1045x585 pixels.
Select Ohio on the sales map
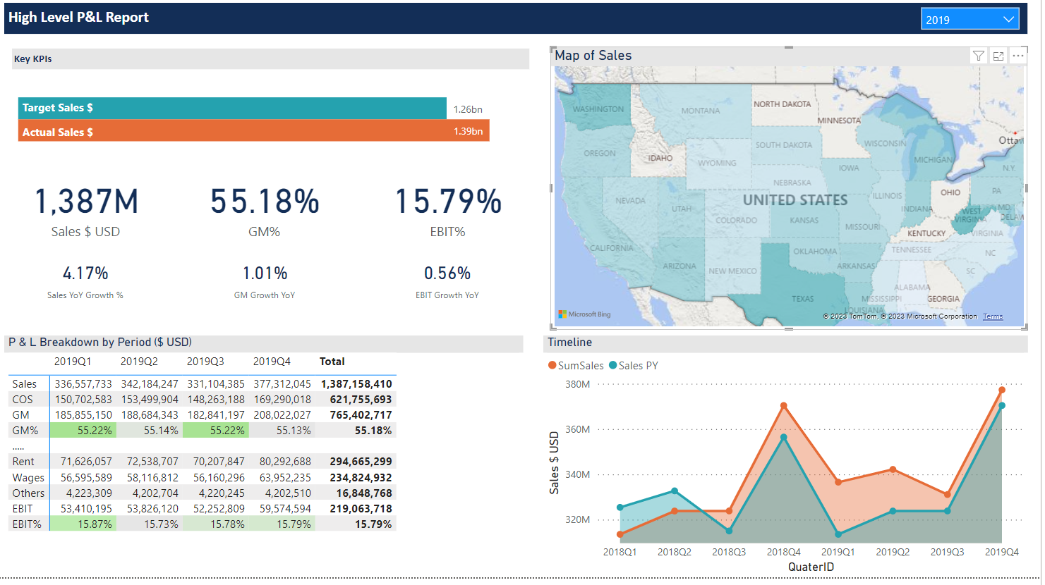click(x=950, y=192)
